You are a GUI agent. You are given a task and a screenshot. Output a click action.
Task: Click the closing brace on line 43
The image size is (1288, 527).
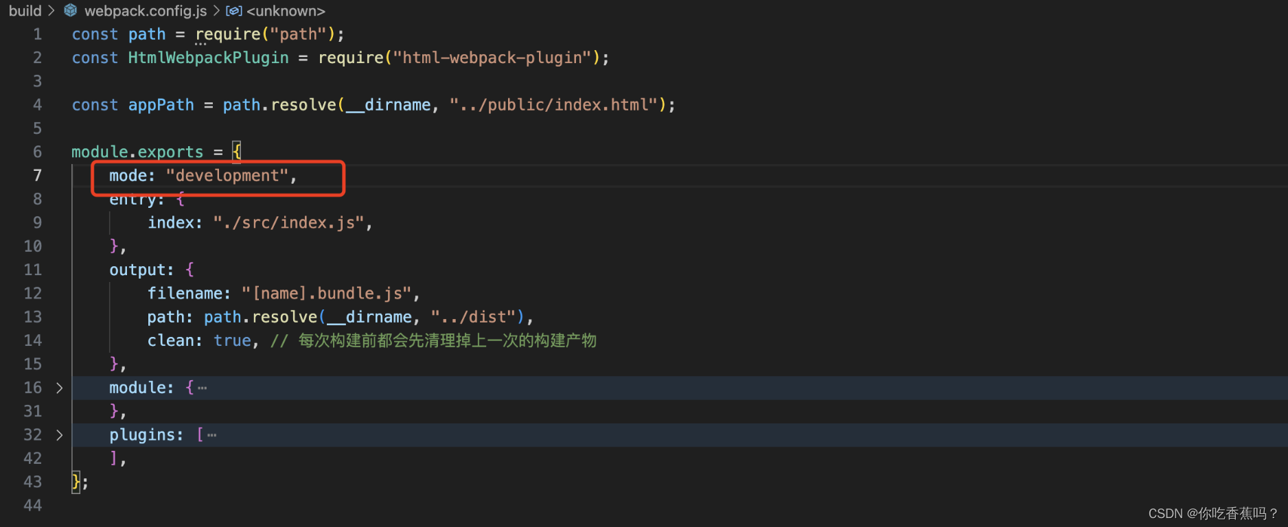(x=76, y=482)
